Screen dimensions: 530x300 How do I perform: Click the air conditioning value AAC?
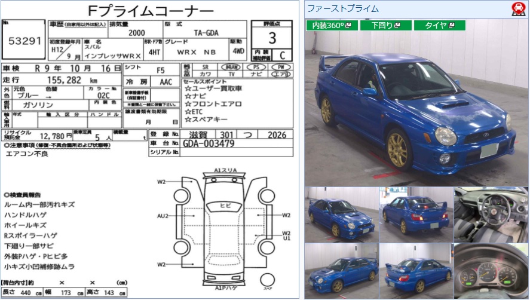pyautogui.click(x=166, y=82)
